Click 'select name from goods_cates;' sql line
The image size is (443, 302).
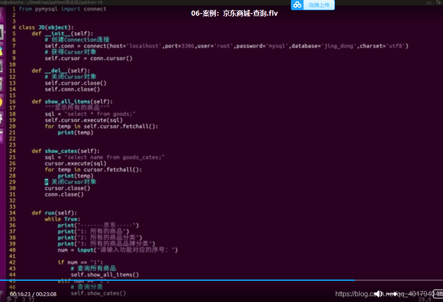(x=105, y=157)
